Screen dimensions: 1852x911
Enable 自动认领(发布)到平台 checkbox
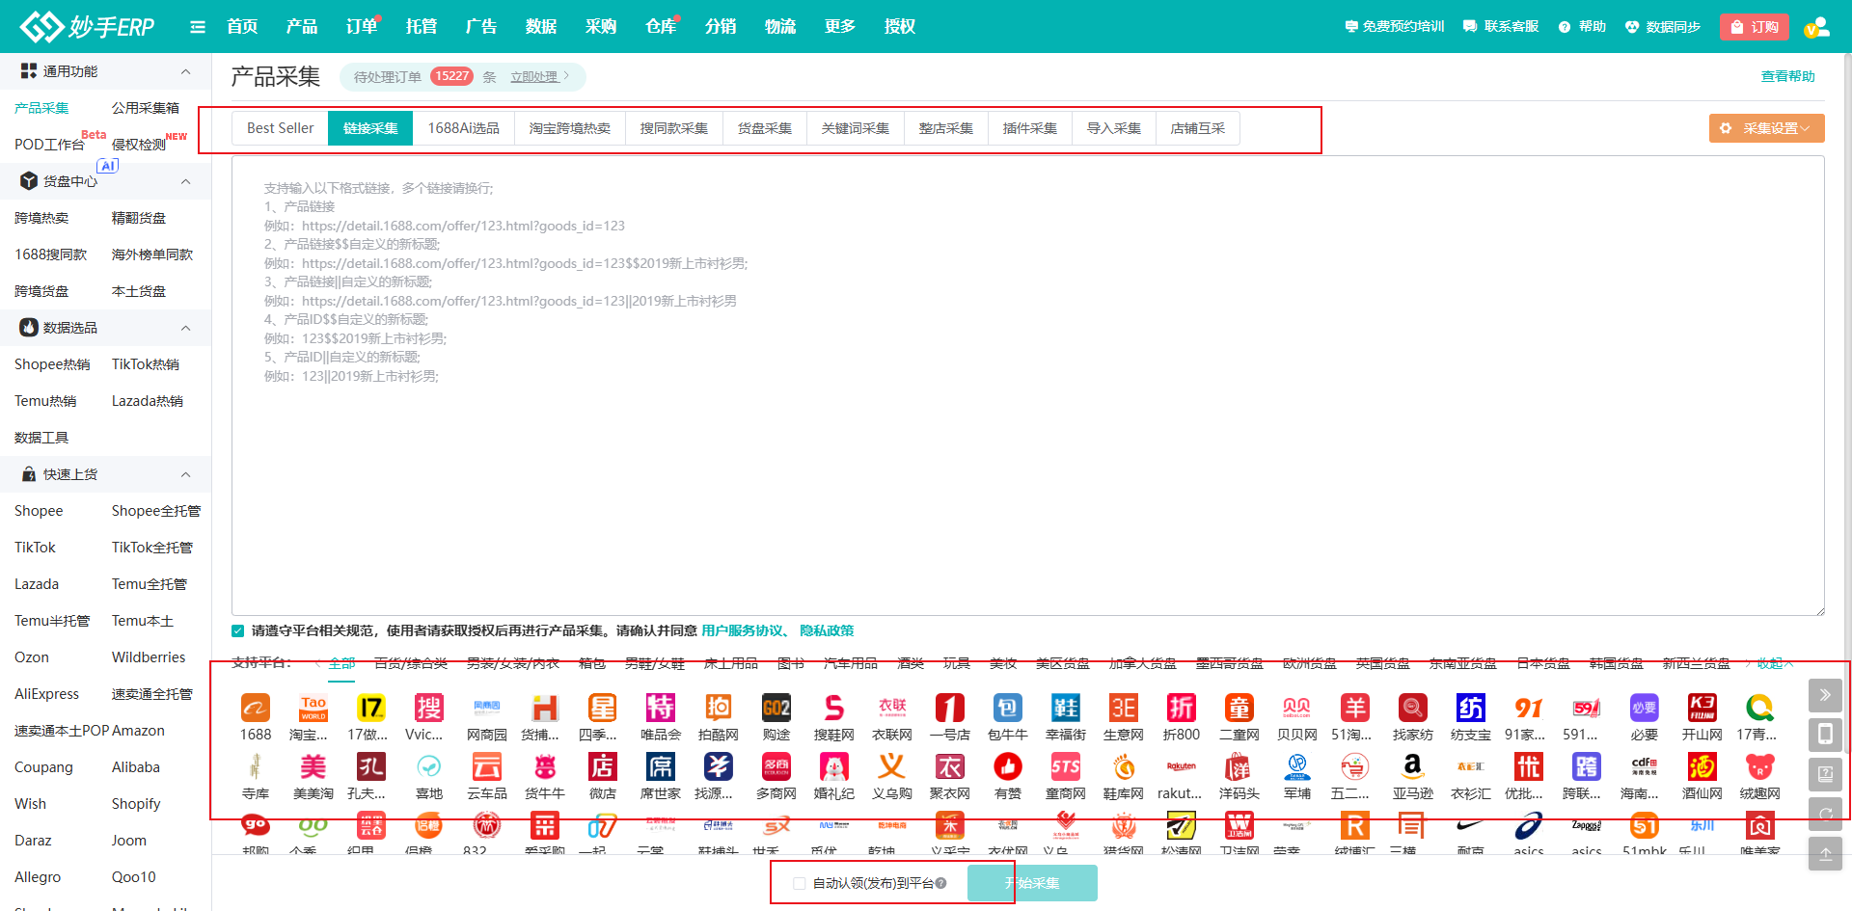coord(799,883)
